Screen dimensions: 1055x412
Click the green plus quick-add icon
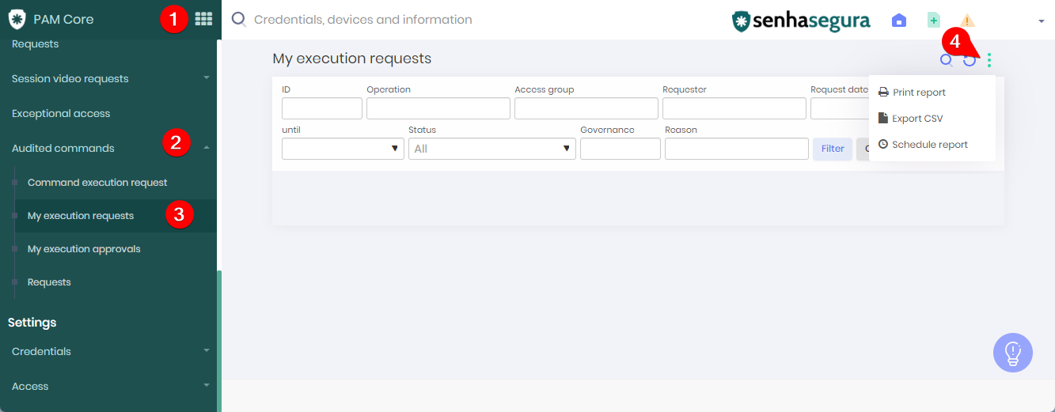[934, 21]
